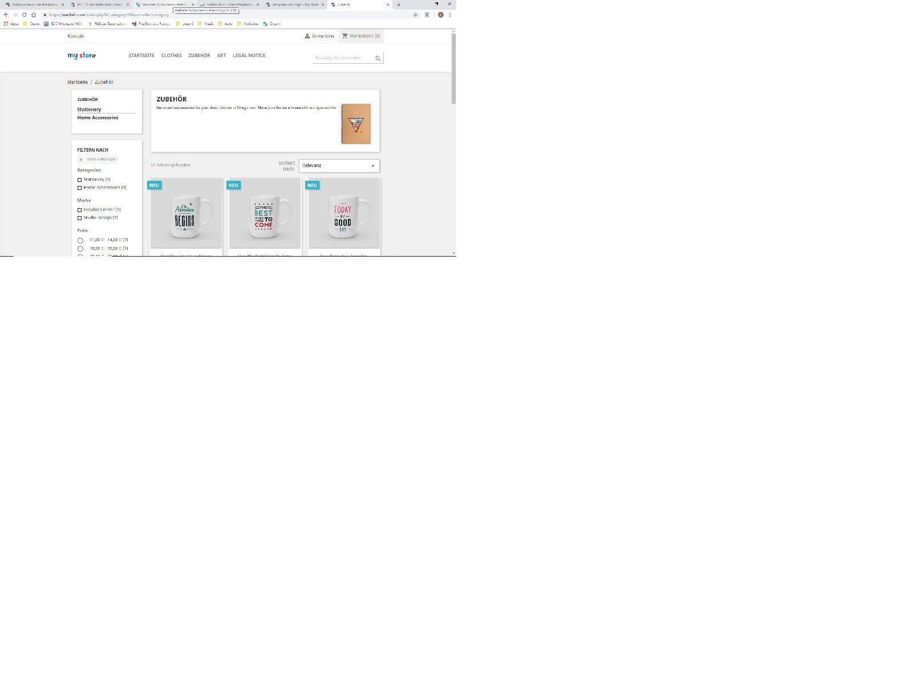
Task: Click the Chrome profile avatar icon
Action: click(x=440, y=15)
